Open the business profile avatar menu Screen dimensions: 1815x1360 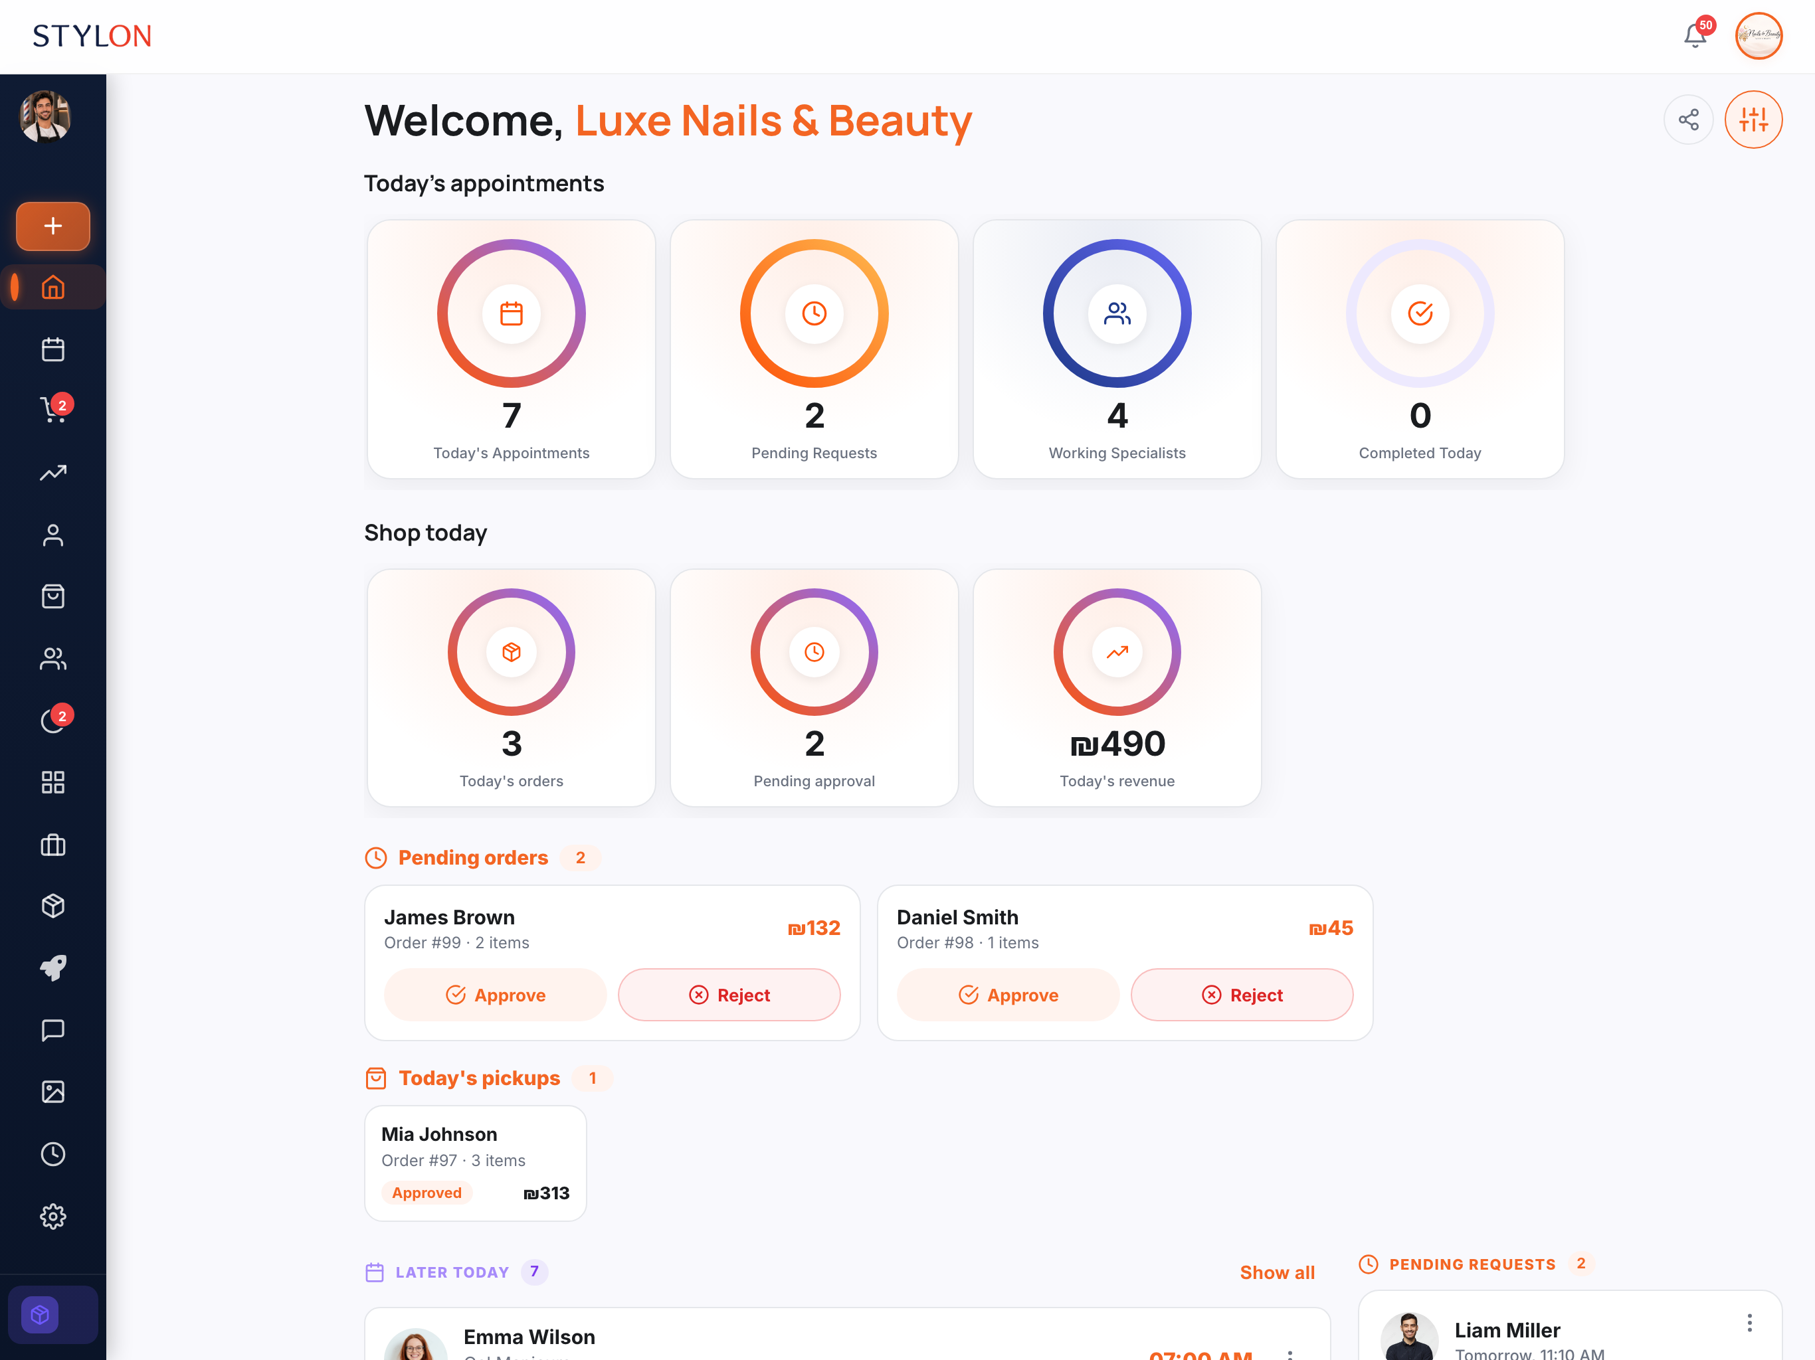coord(1759,36)
